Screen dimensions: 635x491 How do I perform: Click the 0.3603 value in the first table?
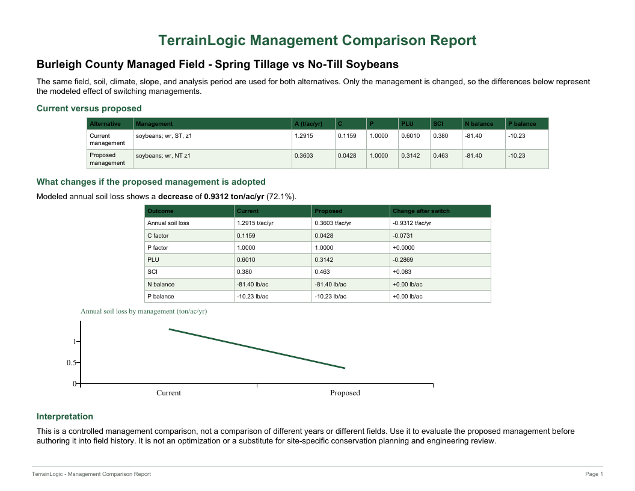click(x=304, y=156)
